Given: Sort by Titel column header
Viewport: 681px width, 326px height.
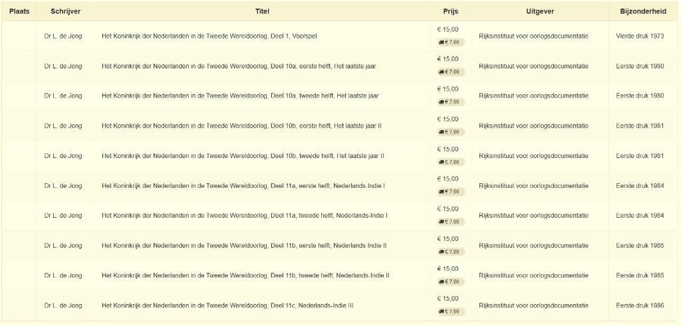Looking at the screenshot, I should (262, 11).
